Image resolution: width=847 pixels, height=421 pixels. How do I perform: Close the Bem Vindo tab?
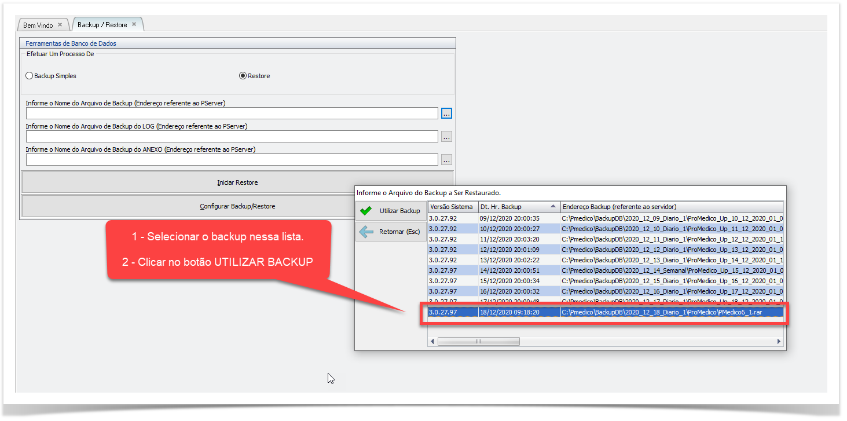click(60, 25)
